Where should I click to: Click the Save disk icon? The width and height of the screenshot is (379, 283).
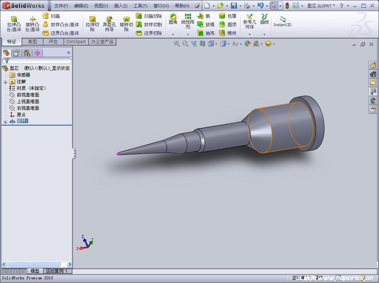point(234,6)
